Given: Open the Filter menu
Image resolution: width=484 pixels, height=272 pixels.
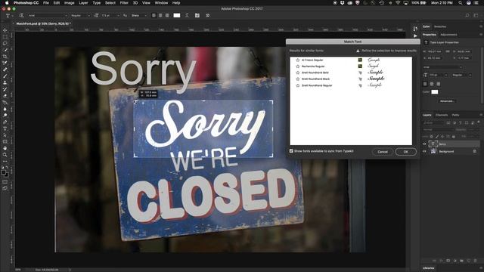Looking at the screenshot, I should (124, 3).
